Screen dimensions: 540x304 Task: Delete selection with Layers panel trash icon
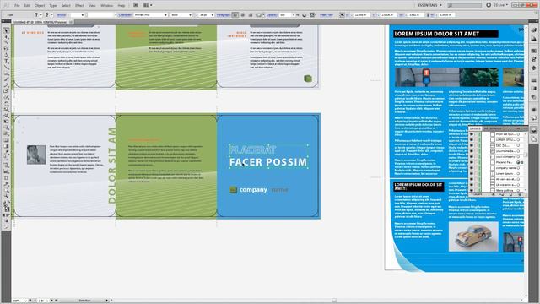[x=520, y=194]
